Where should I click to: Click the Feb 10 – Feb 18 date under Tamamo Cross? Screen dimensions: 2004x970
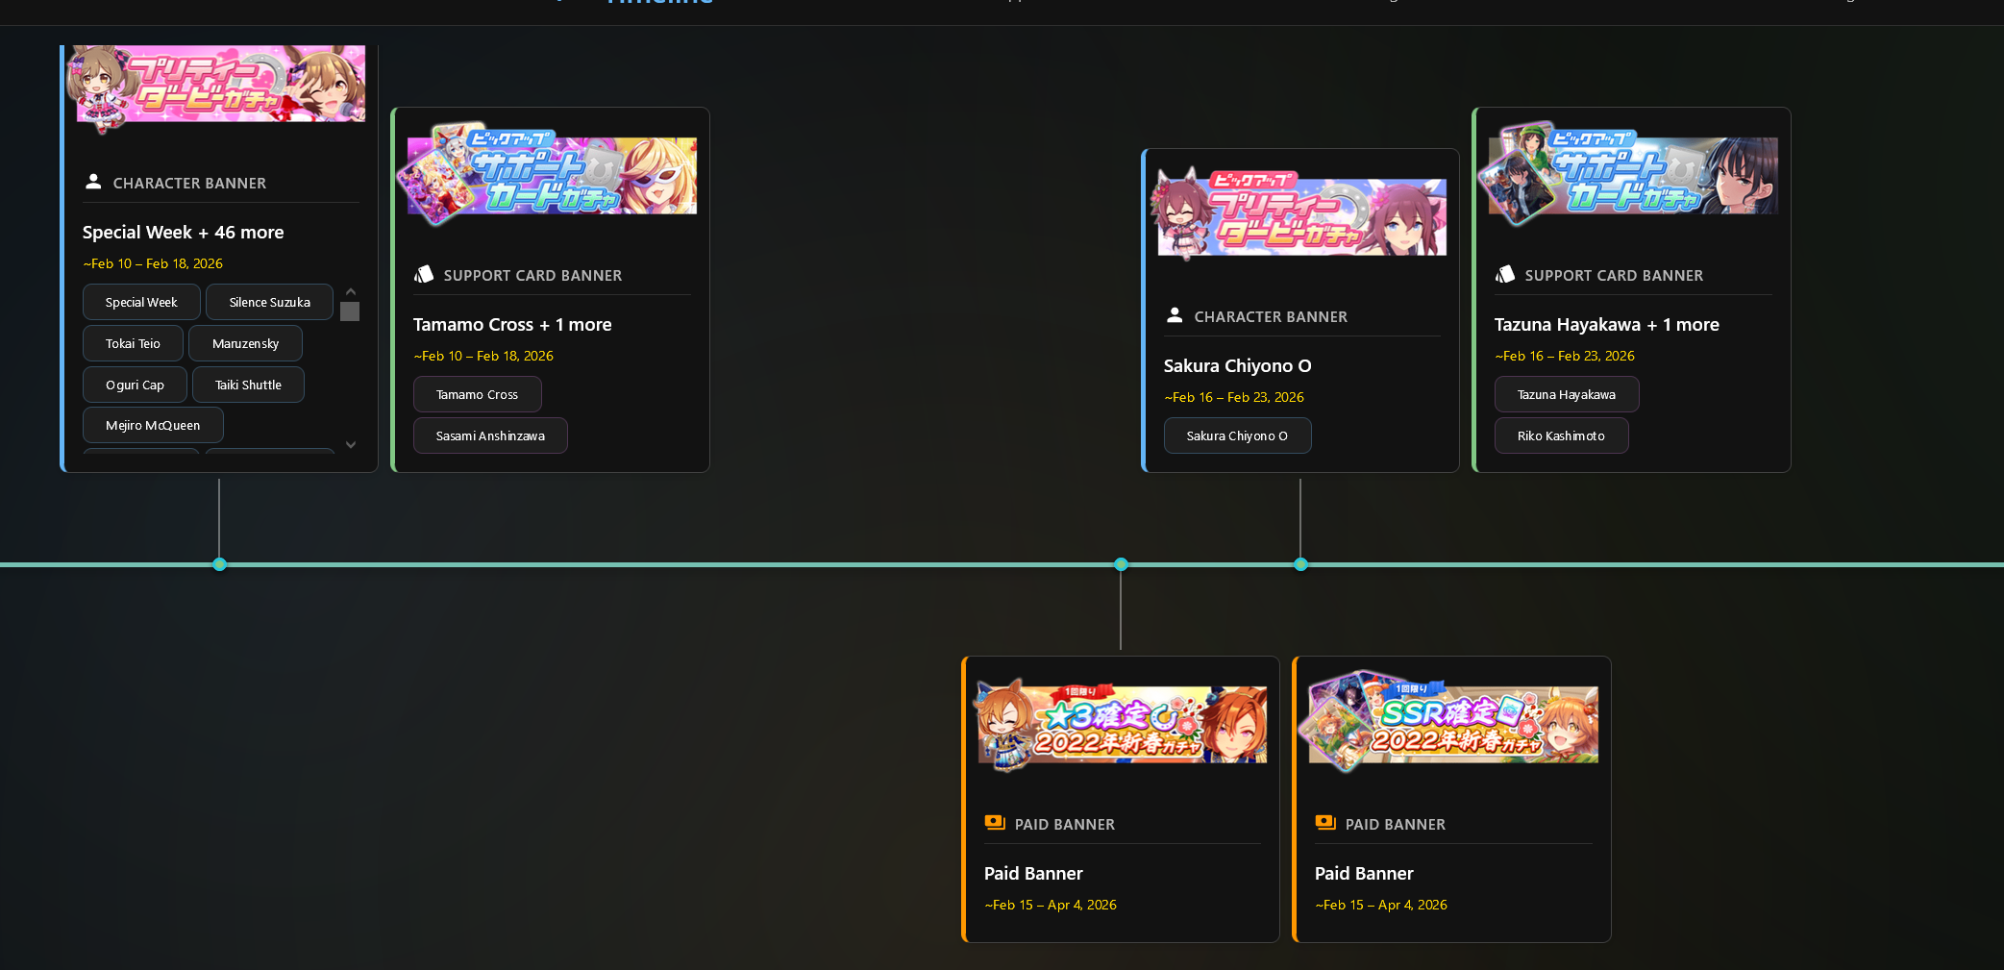483,356
